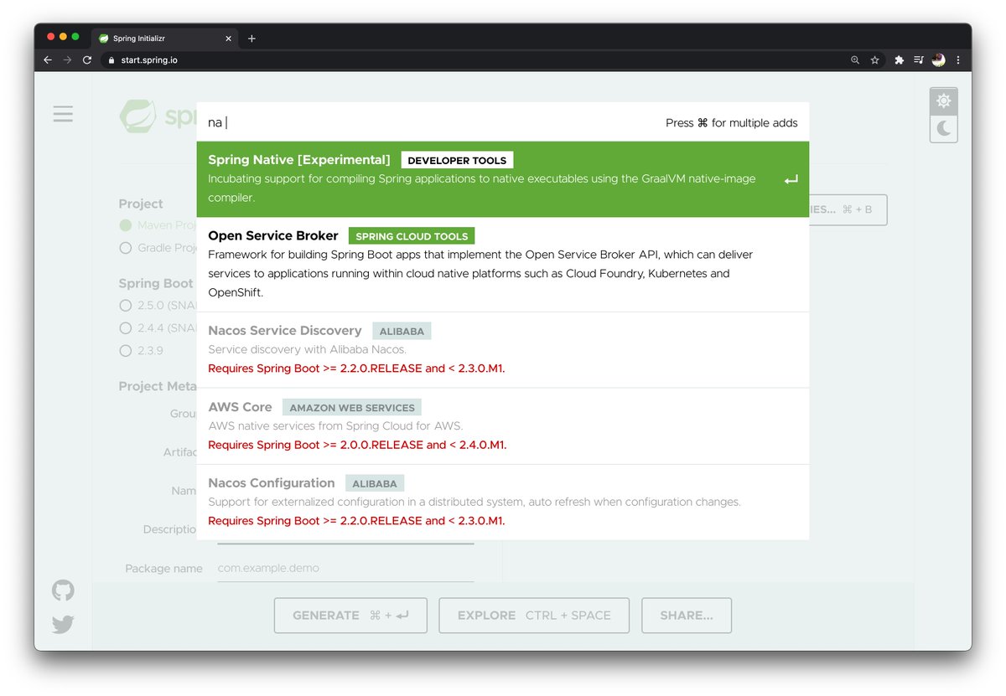The image size is (1006, 696).
Task: Click the SHARE button
Action: click(x=687, y=616)
